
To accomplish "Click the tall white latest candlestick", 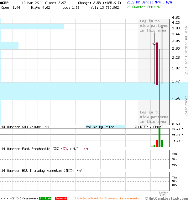I will (162, 56).
